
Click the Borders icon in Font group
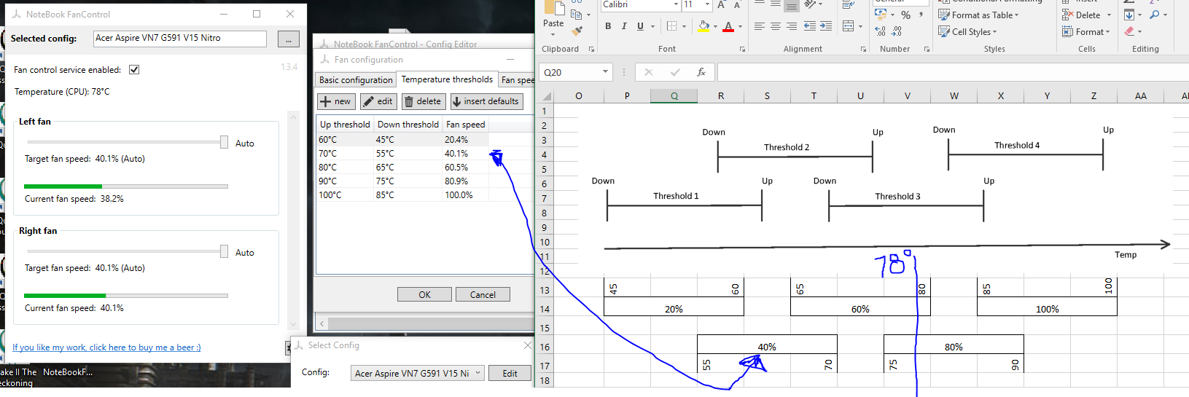[x=671, y=26]
